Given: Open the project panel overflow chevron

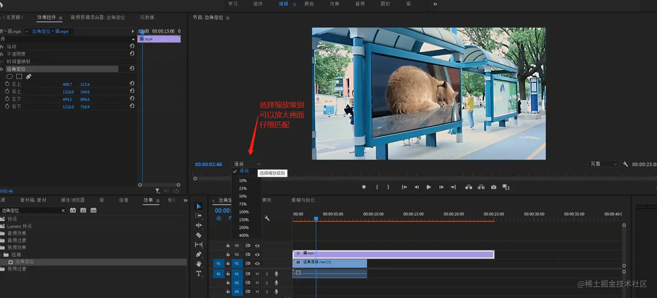Looking at the screenshot, I should (186, 200).
